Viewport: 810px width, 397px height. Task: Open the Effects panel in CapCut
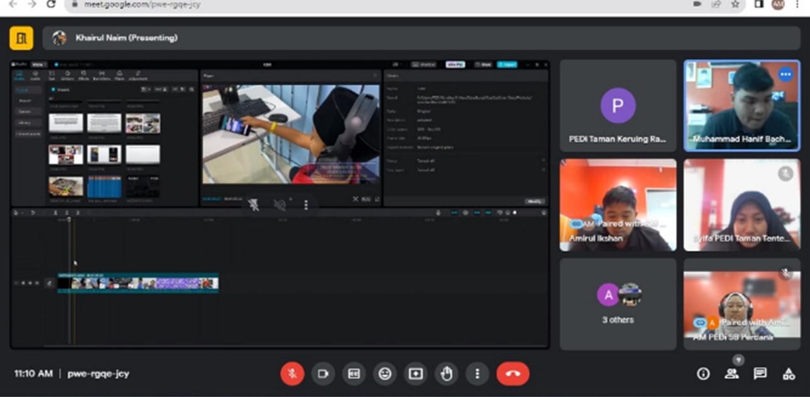(84, 76)
